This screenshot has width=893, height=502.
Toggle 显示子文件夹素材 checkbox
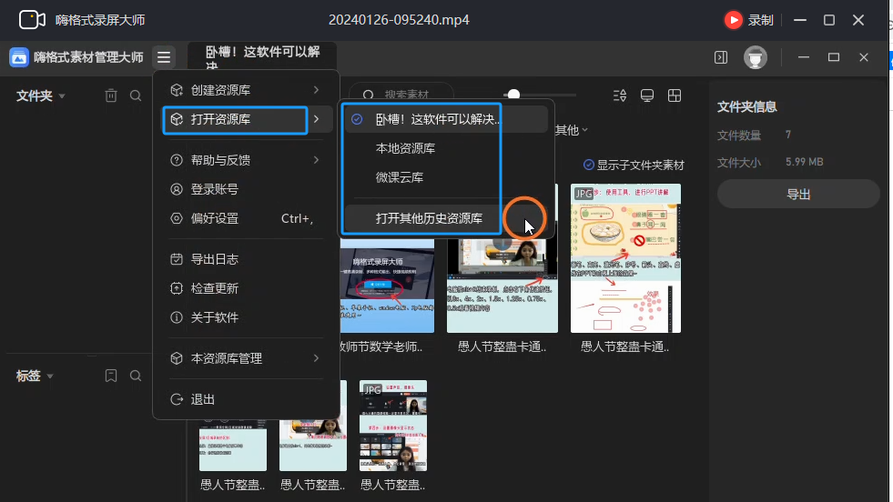(x=589, y=165)
